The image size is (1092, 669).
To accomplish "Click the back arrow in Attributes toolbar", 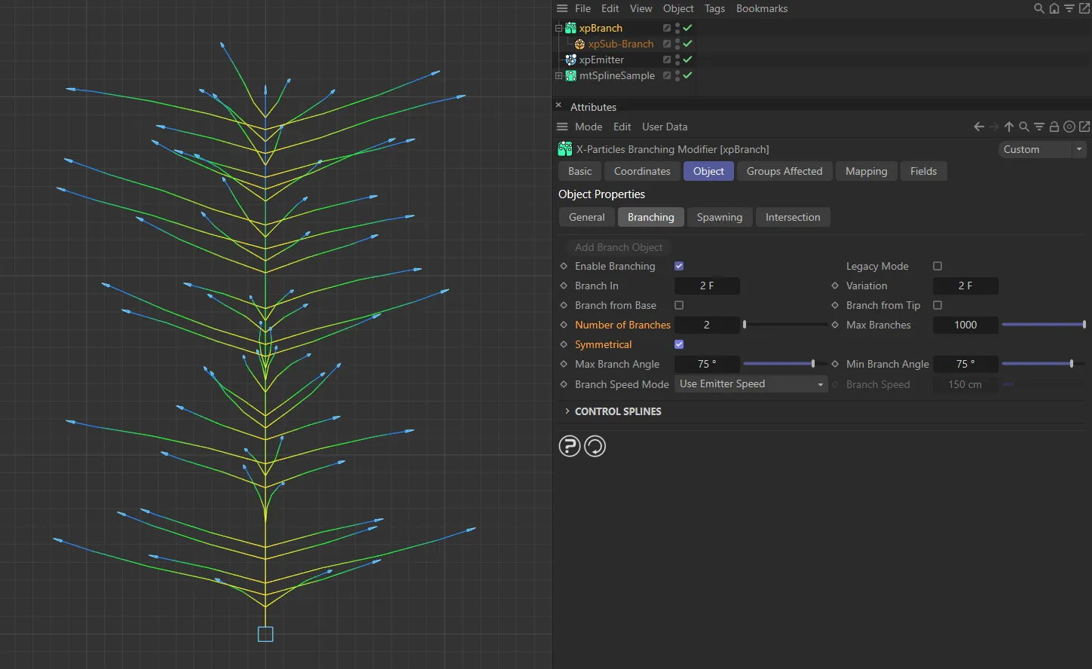I will (x=978, y=127).
